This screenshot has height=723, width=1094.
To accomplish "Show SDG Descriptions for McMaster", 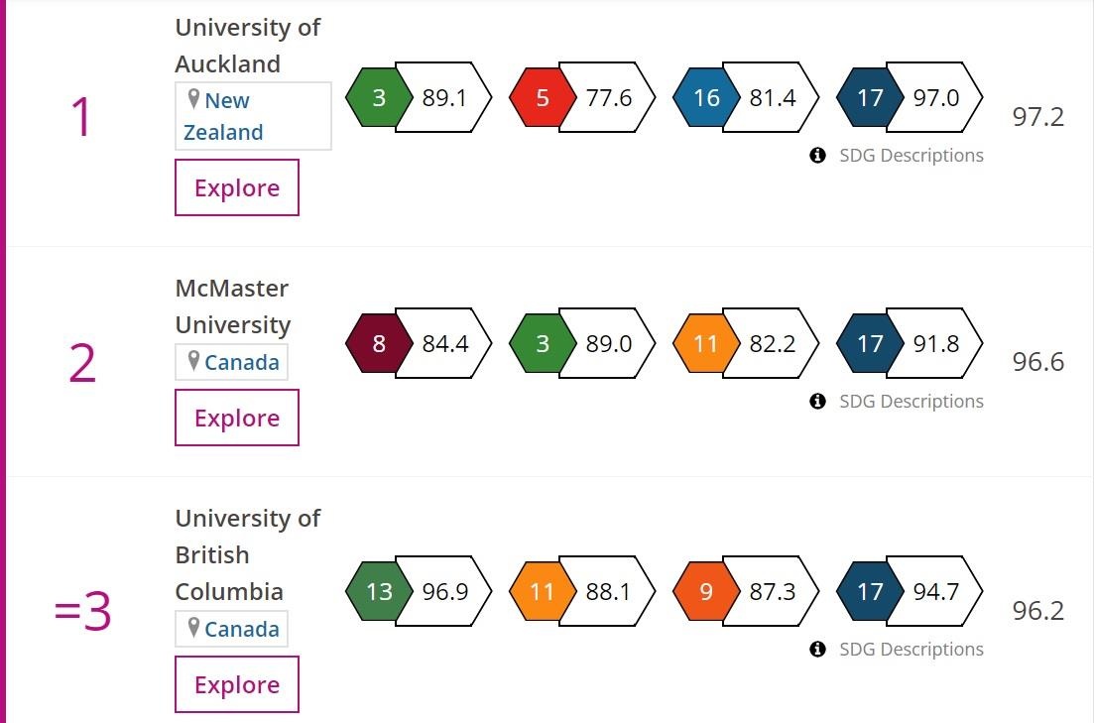I will [911, 402].
